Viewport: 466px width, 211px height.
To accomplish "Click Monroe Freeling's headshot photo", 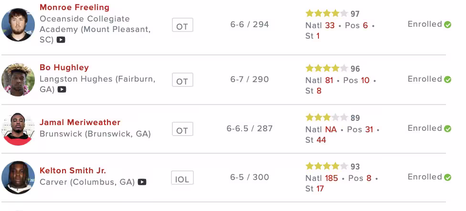I will click(x=18, y=25).
